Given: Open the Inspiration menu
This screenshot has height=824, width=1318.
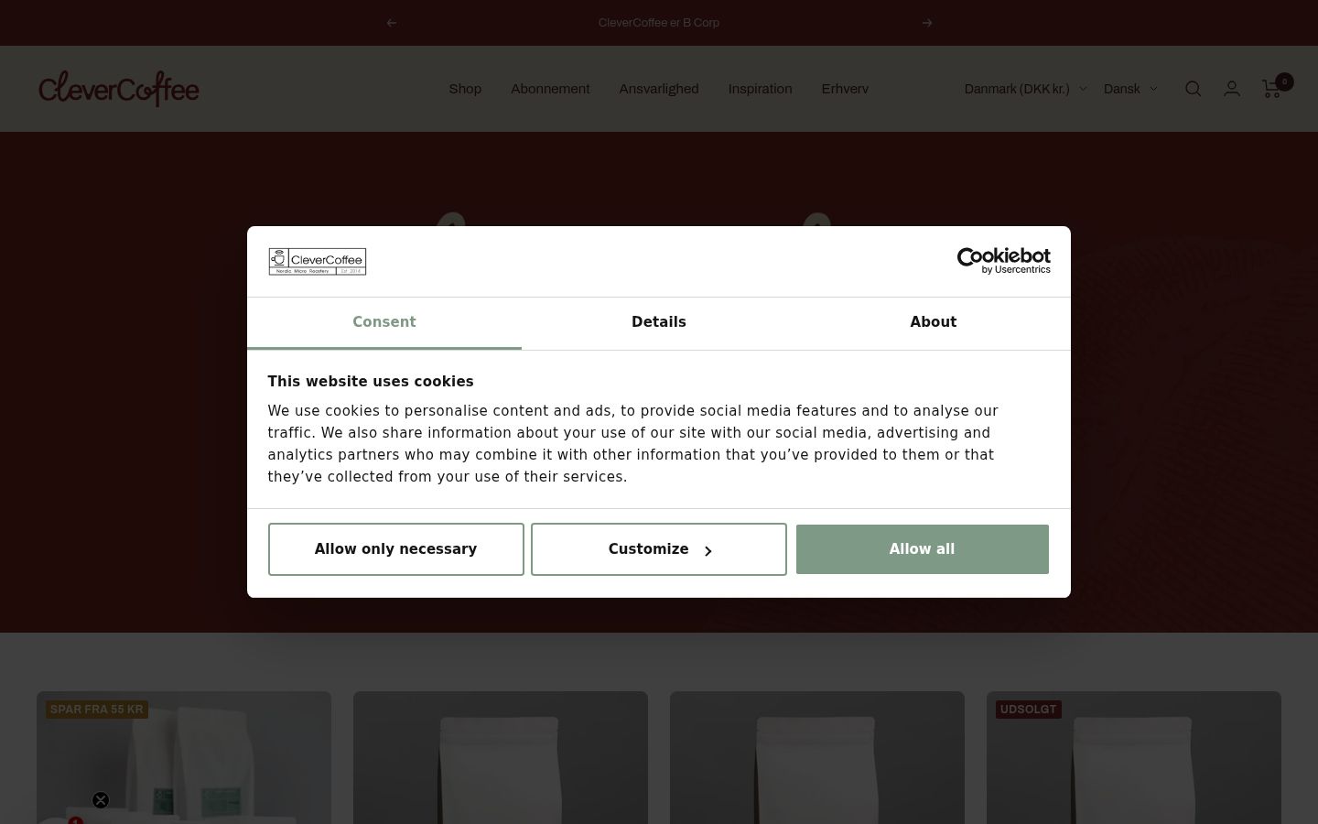Looking at the screenshot, I should (760, 89).
